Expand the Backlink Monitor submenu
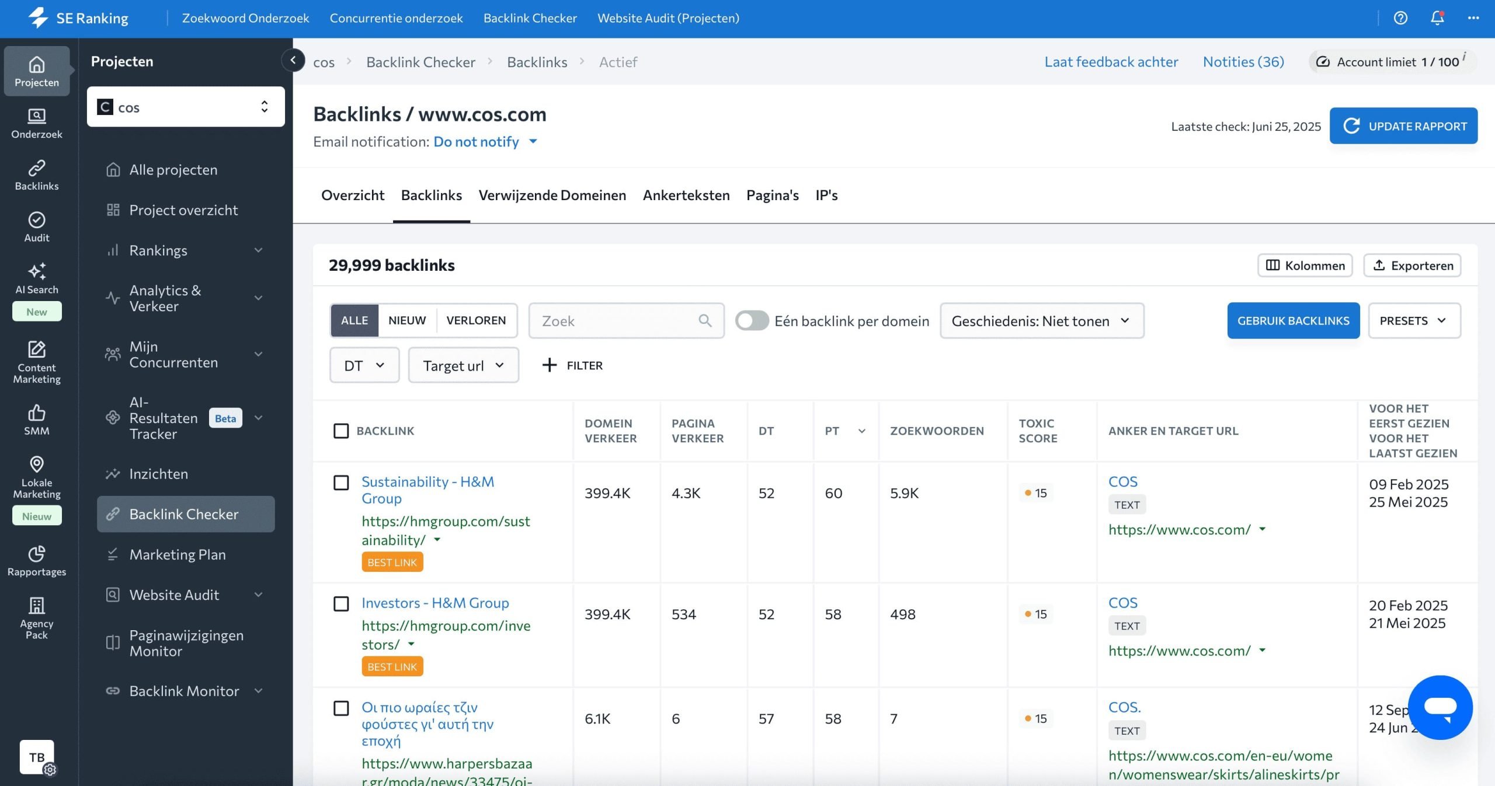Screen dimensions: 1495x786 pos(258,691)
